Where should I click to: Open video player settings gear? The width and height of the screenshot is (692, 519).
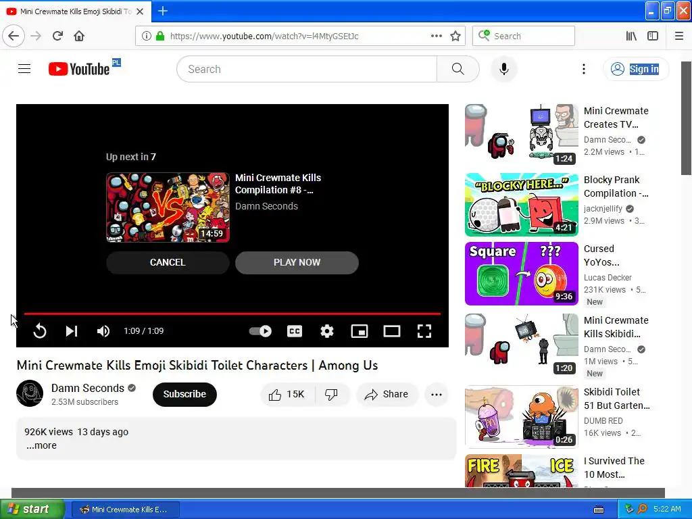click(327, 331)
